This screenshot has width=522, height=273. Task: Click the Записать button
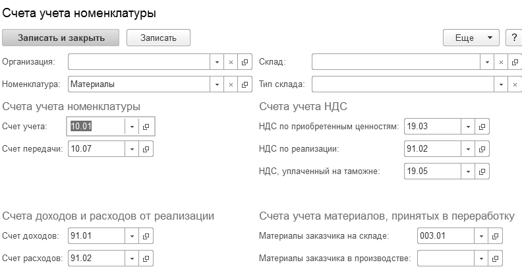point(158,38)
